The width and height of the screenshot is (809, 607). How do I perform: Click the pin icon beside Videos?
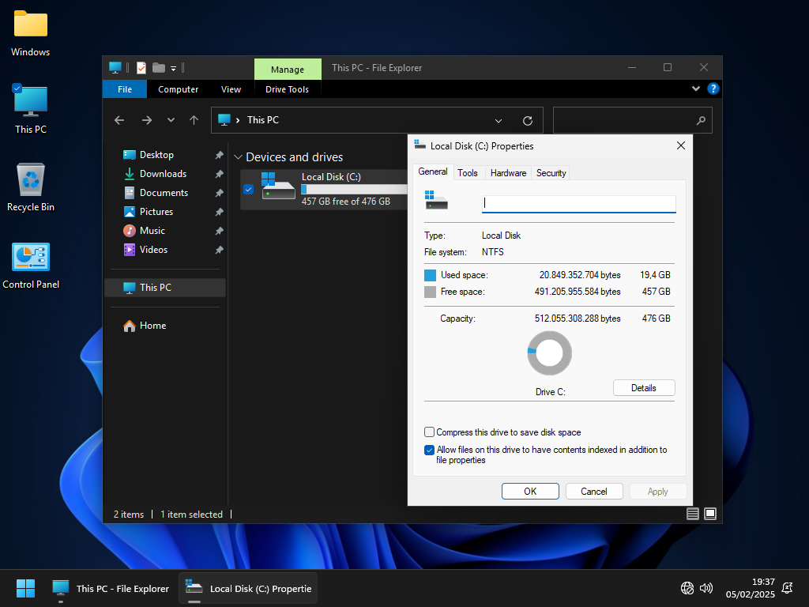pos(219,250)
